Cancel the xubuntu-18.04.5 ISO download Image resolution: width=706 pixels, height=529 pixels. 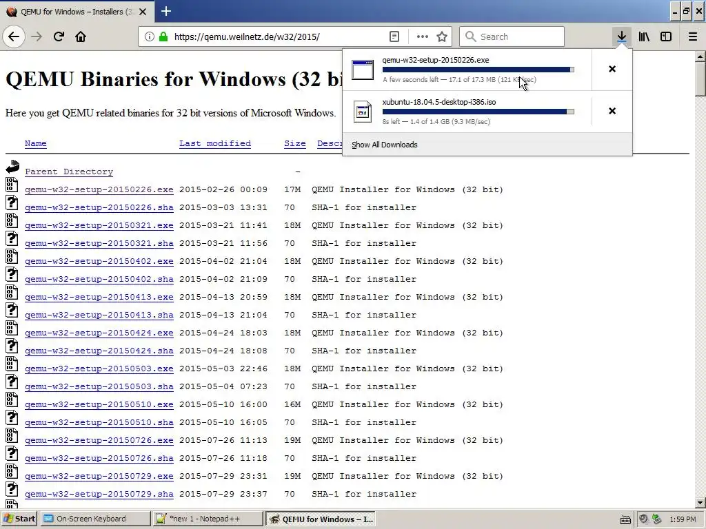[x=612, y=111]
